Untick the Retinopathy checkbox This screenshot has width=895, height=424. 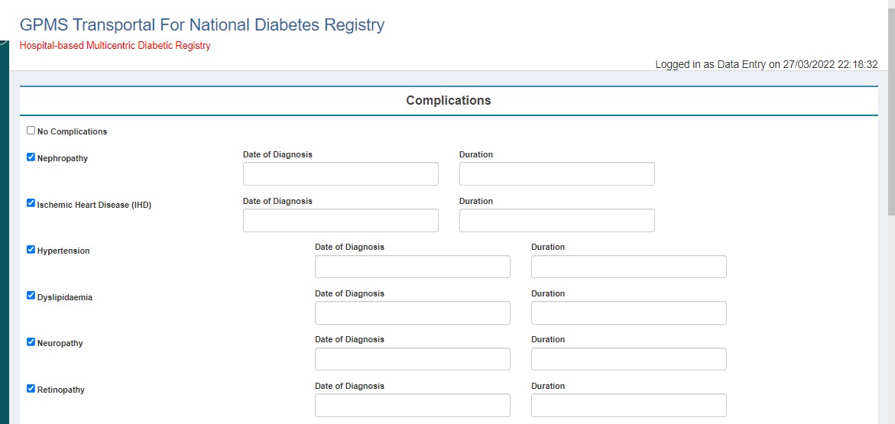point(31,389)
